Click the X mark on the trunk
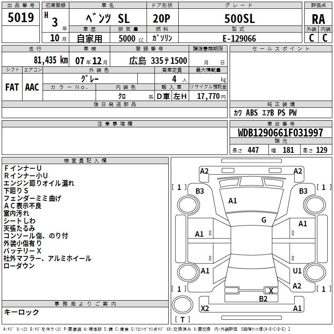This screenshot has width=334, height=334. 271,291
